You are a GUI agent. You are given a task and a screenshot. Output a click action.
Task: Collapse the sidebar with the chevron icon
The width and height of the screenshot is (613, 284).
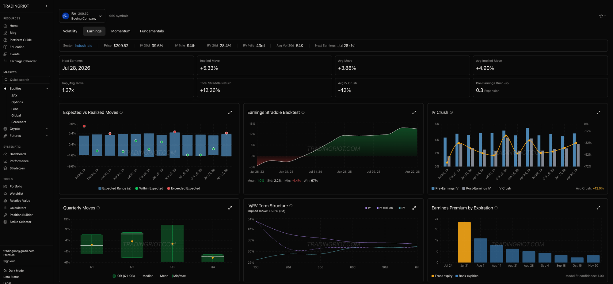(x=46, y=6)
